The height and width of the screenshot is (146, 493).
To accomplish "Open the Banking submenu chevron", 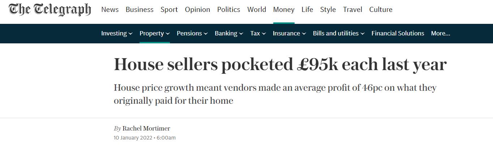I will pyautogui.click(x=241, y=34).
